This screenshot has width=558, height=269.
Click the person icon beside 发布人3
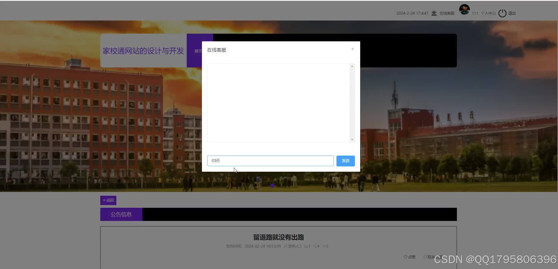(x=285, y=246)
